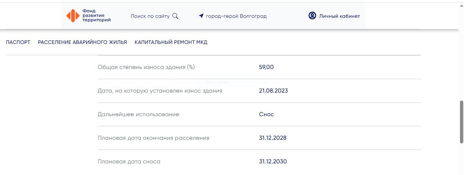Click the Поиск по сайту text
Screen dimensions: 464x175
click(150, 16)
